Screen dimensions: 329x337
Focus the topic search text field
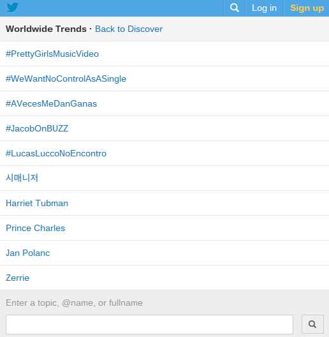click(x=149, y=324)
